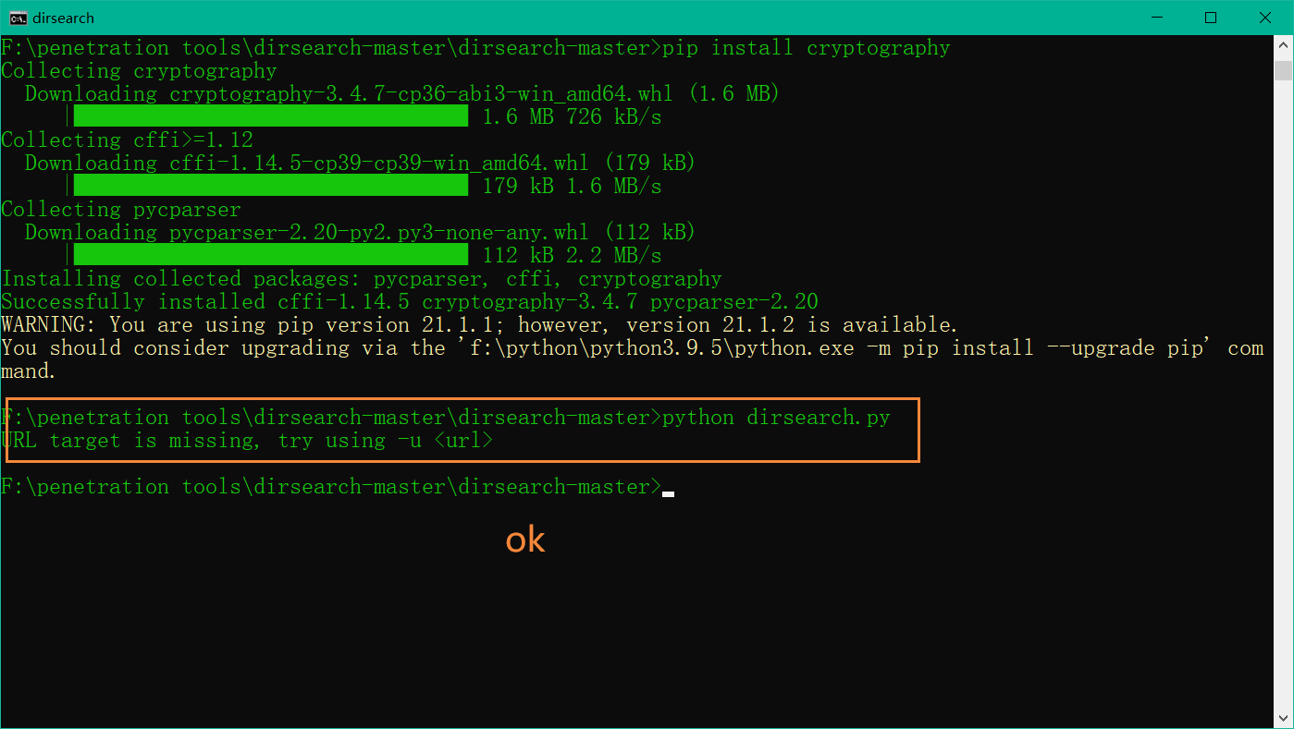Screen dimensions: 1294x729
Task: Click the last prompt line with cursor
Action: click(338, 487)
